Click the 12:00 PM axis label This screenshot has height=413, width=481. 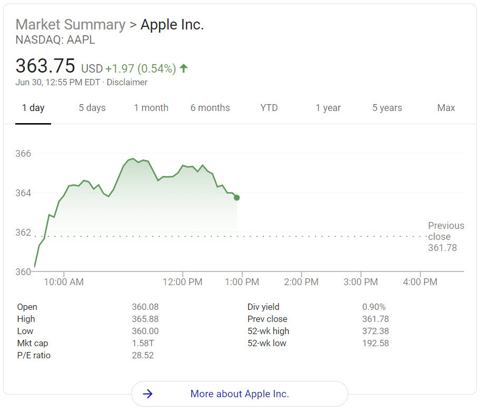[182, 282]
